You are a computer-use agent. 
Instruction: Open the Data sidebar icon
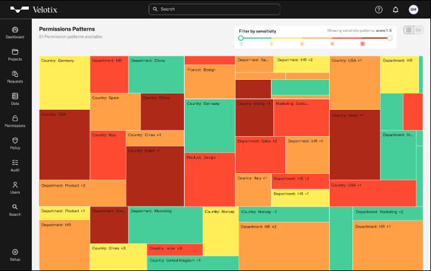click(15, 97)
